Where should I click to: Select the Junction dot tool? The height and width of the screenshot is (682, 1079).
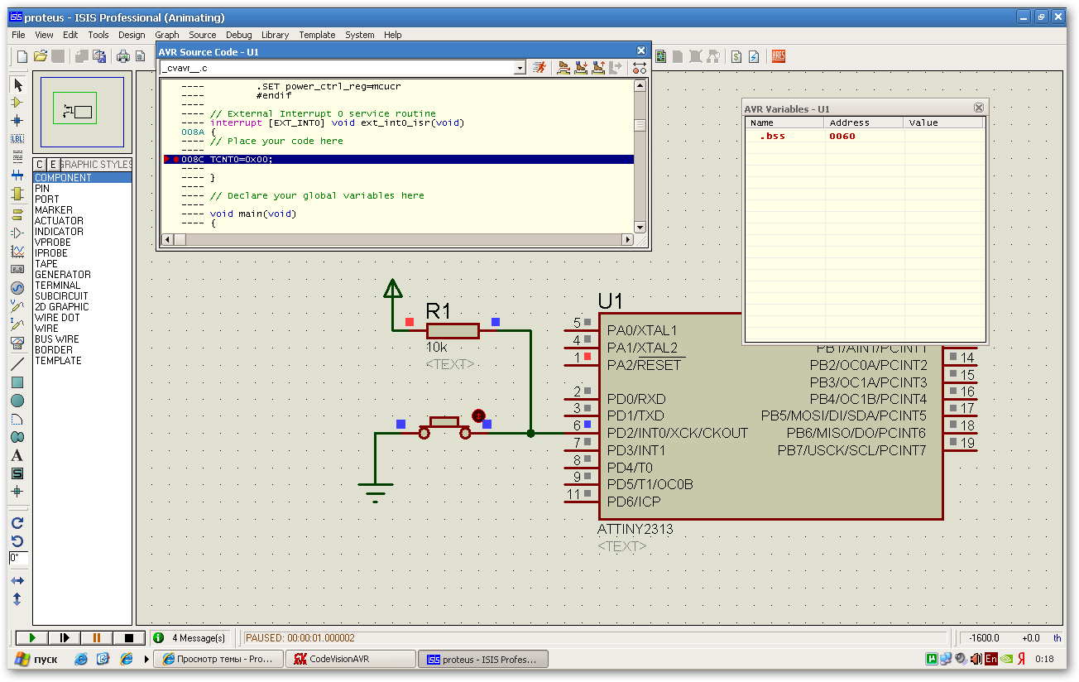pyautogui.click(x=17, y=121)
